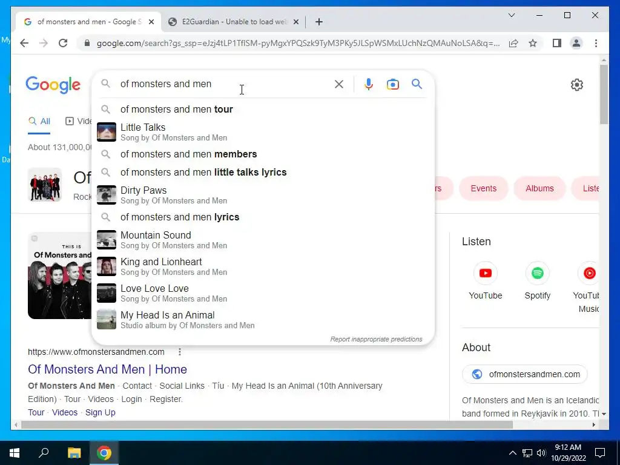The width and height of the screenshot is (620, 465).
Task: Select the Videos search tab
Action: [78, 121]
